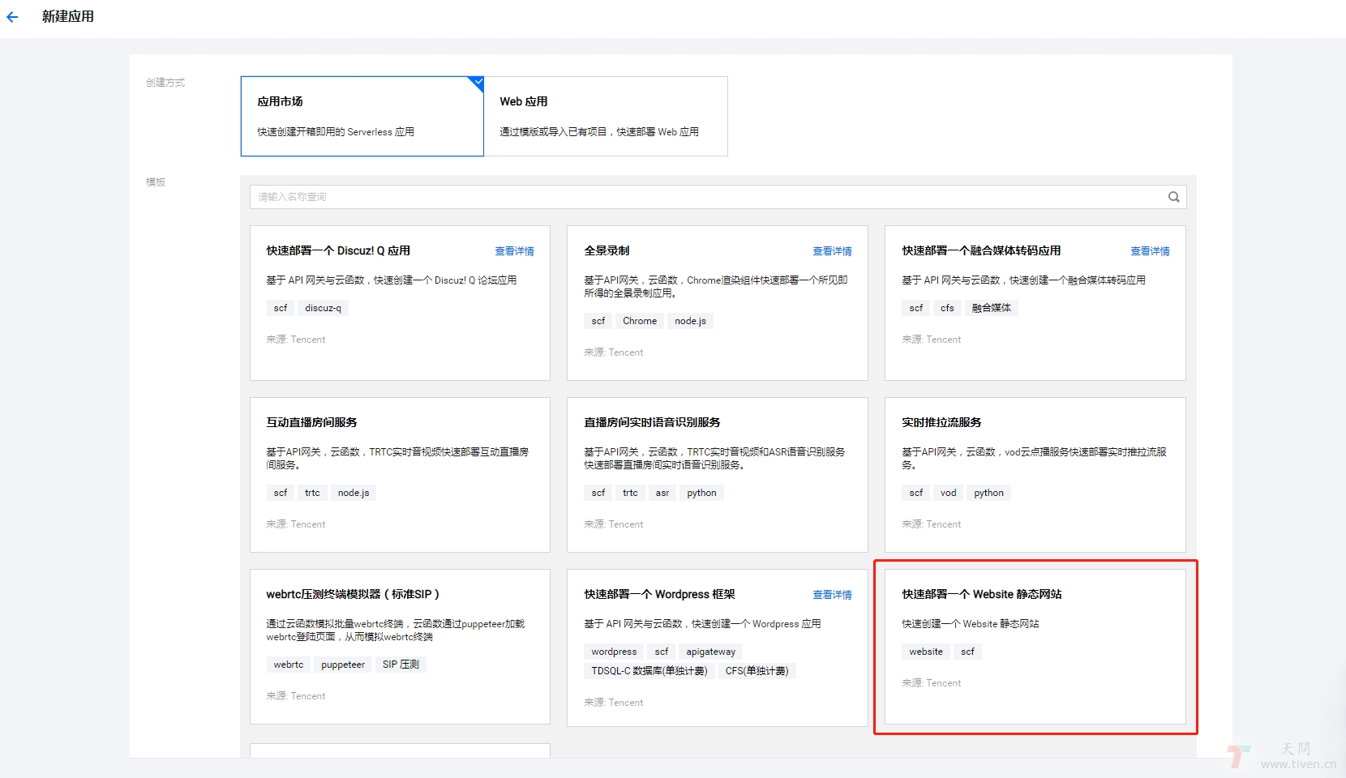Screen dimensions: 1346x778
Task: Click the TDSQL-C 数据库(单独计费) tag
Action: [x=649, y=671]
